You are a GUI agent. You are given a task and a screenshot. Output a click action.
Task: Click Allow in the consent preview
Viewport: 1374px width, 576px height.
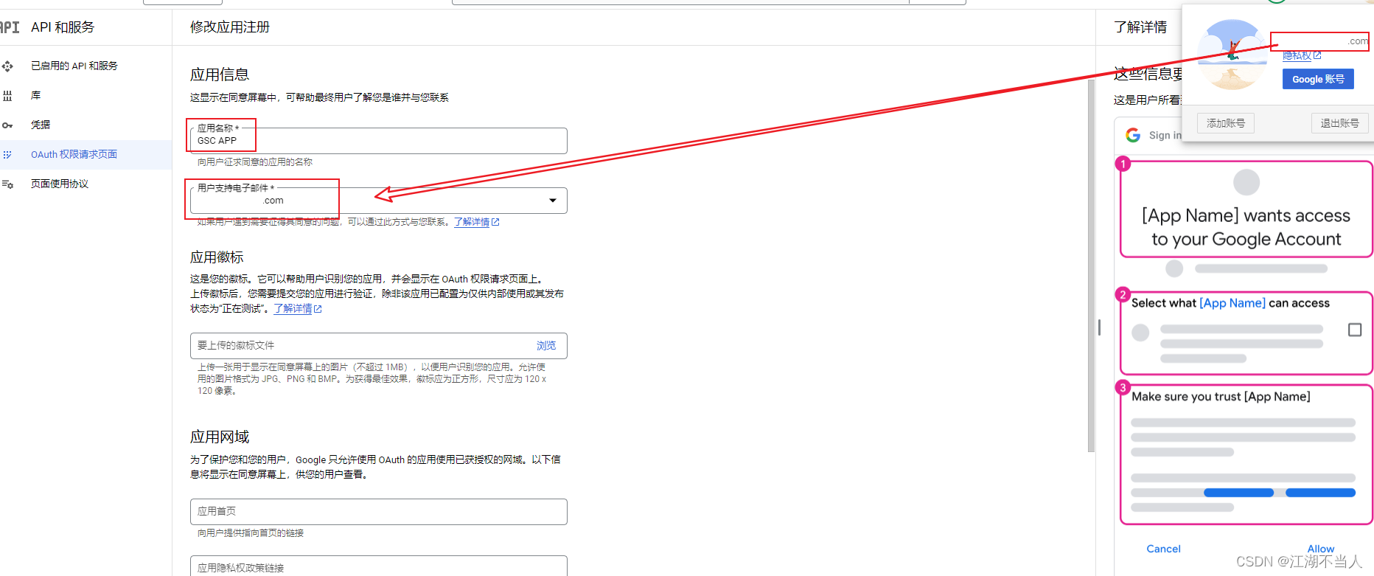click(1320, 549)
